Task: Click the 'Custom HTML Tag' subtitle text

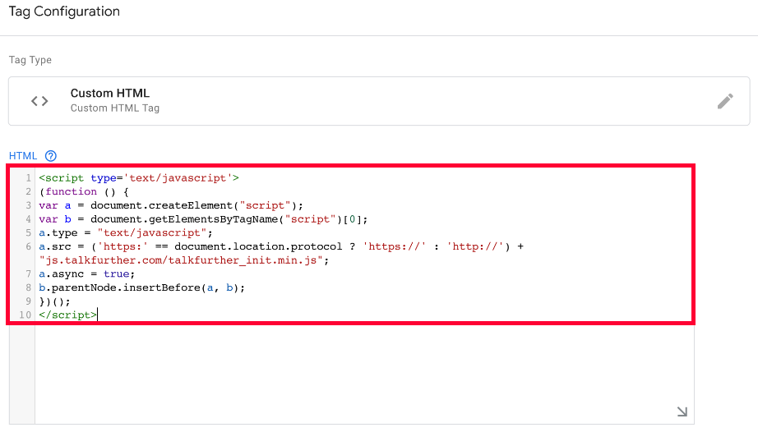Action: 115,108
